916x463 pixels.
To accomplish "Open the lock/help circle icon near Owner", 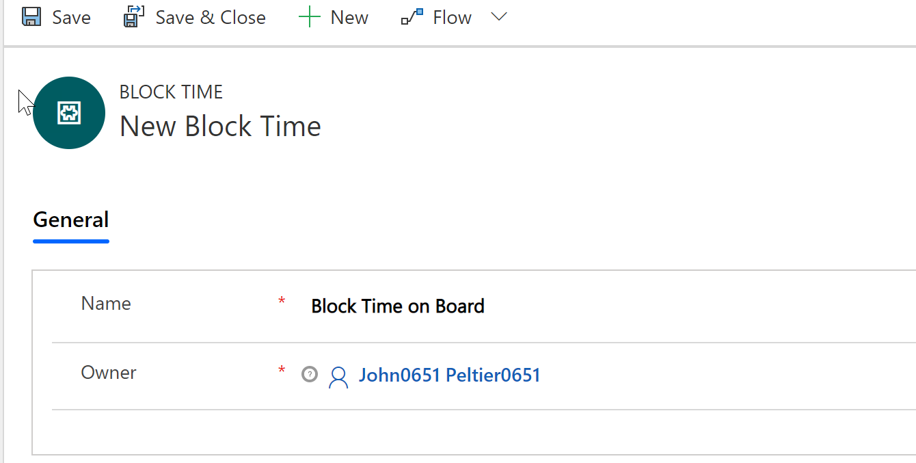I will point(310,374).
